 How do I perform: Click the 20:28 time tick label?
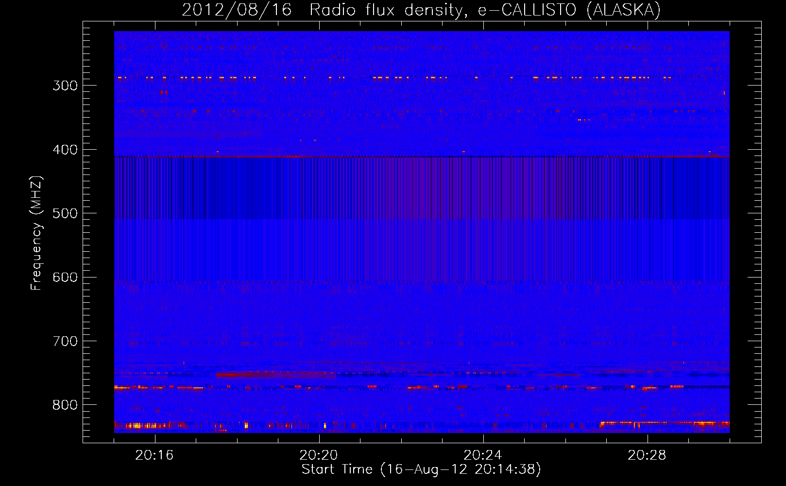[x=647, y=455]
